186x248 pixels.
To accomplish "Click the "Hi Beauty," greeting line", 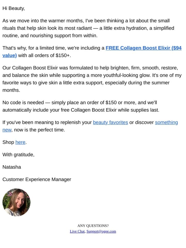I will [14, 8].
